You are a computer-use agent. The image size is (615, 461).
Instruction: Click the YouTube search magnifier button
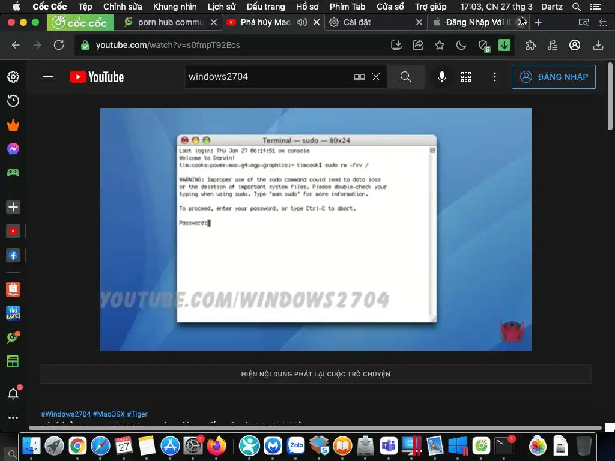pyautogui.click(x=406, y=77)
